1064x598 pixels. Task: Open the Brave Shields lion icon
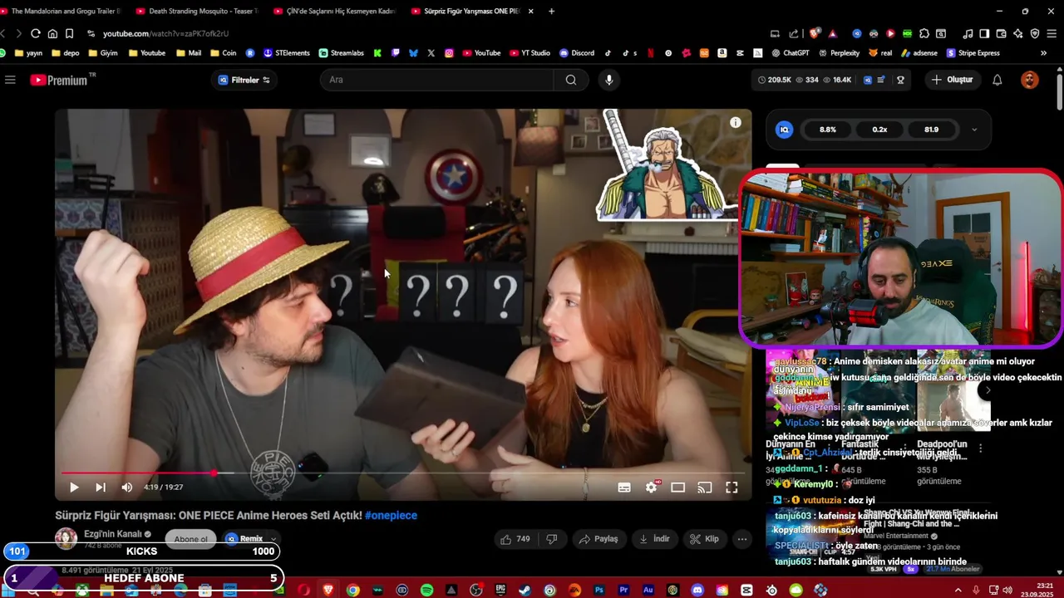[x=815, y=33]
